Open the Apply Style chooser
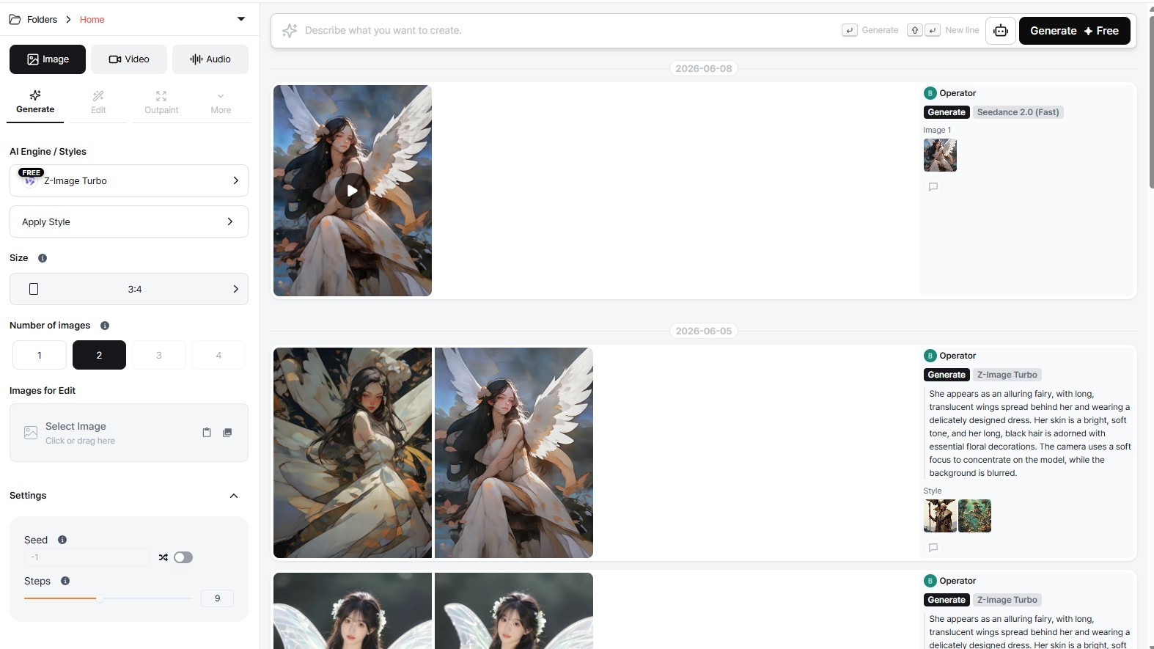Viewport: 1154px width, 649px height. point(129,221)
